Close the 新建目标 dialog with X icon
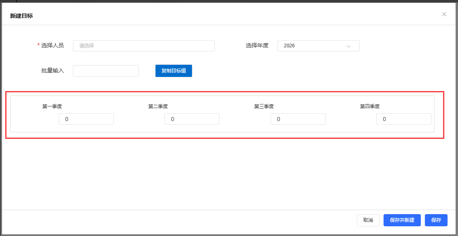 (x=444, y=14)
